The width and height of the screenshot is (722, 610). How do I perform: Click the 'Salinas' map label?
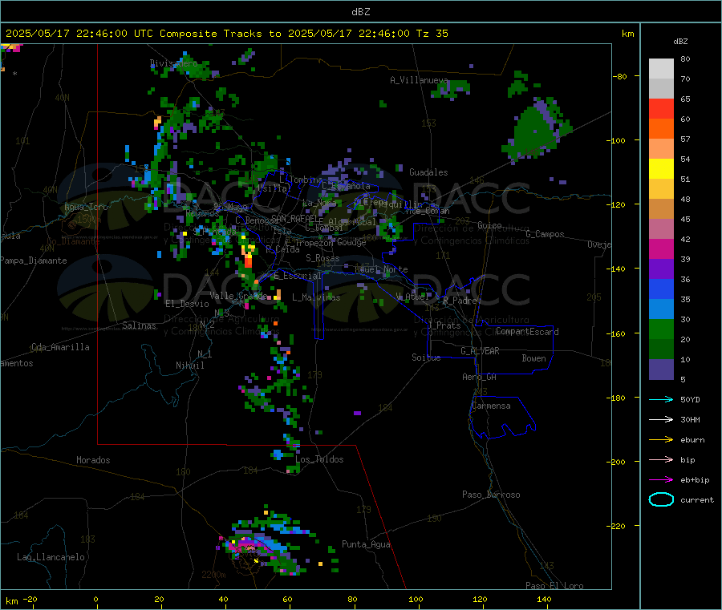tap(139, 325)
